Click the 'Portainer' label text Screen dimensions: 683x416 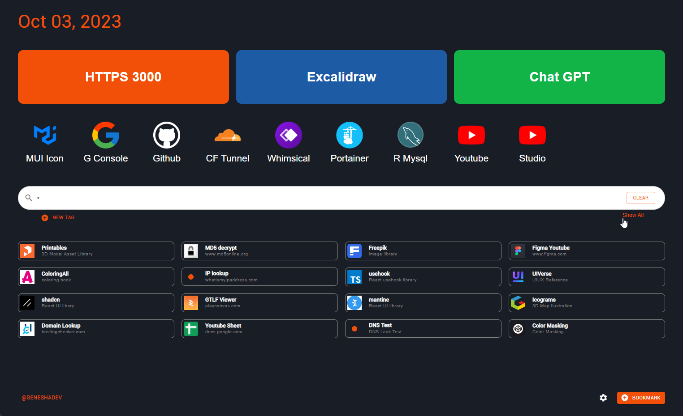350,158
